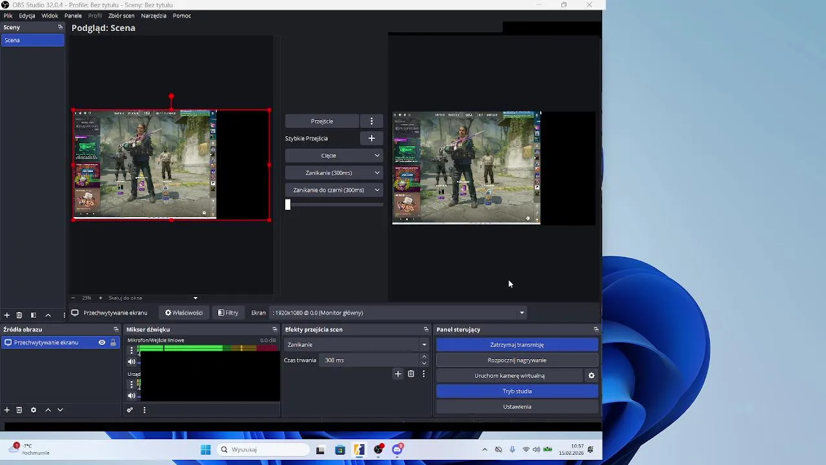The height and width of the screenshot is (465, 826).
Task: Select the Scena item in scenes list
Action: pos(32,40)
